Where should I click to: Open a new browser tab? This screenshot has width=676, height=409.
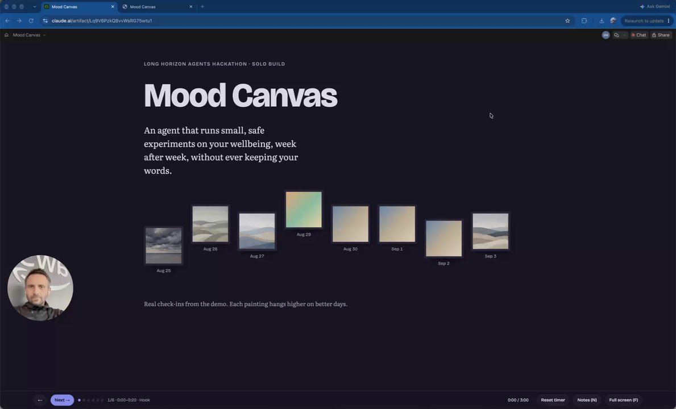point(202,6)
